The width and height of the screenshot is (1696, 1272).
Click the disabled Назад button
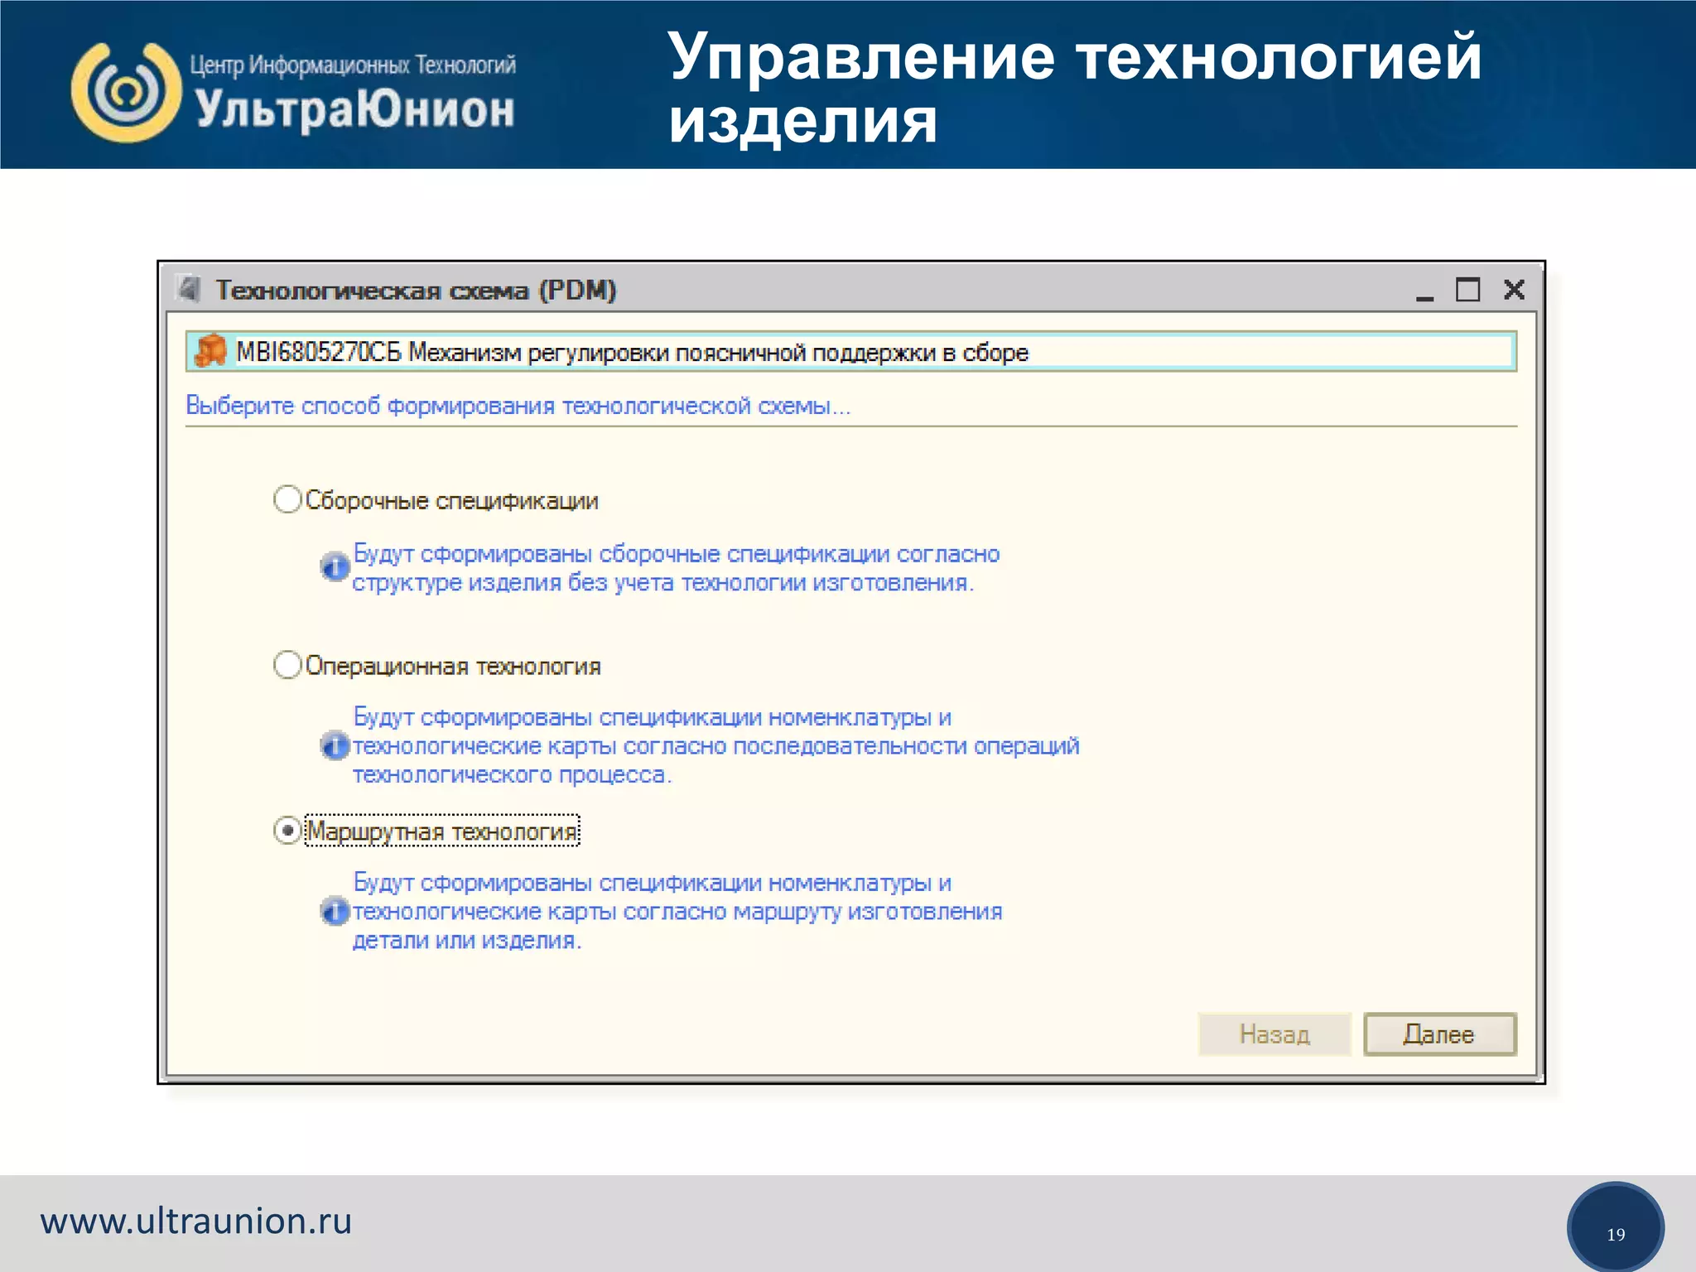(x=1274, y=1034)
